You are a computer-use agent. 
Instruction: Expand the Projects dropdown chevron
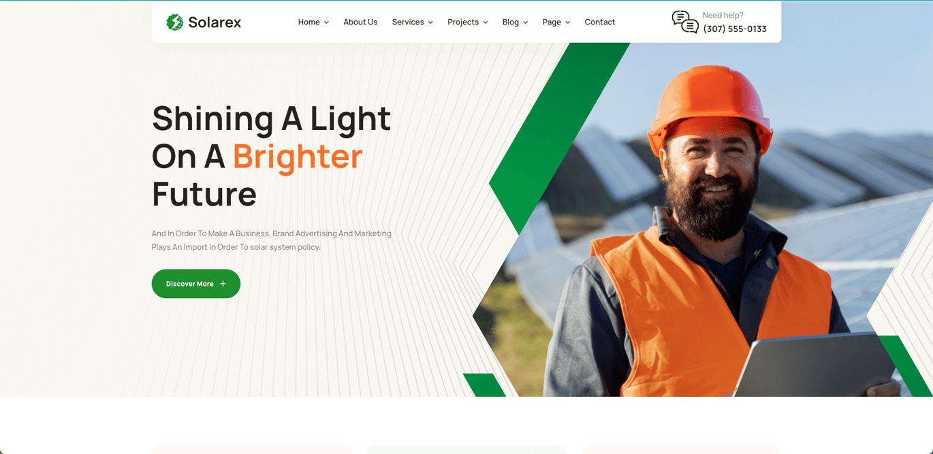[x=485, y=22]
